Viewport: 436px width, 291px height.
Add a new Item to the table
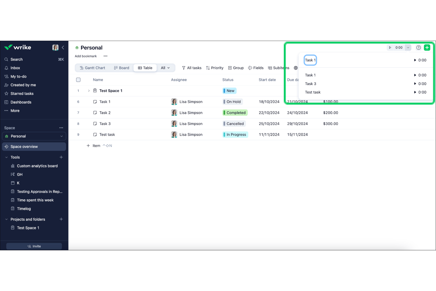tap(94, 146)
